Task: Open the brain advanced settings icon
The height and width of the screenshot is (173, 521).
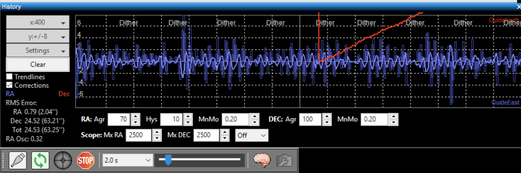Action: tap(262, 161)
